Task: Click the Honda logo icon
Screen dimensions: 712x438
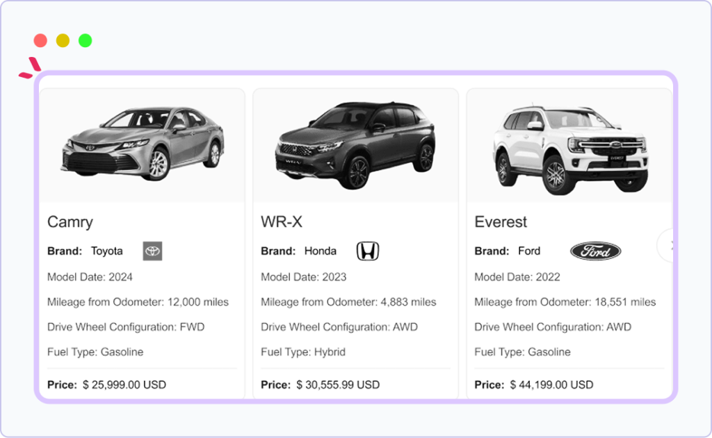Action: (368, 251)
